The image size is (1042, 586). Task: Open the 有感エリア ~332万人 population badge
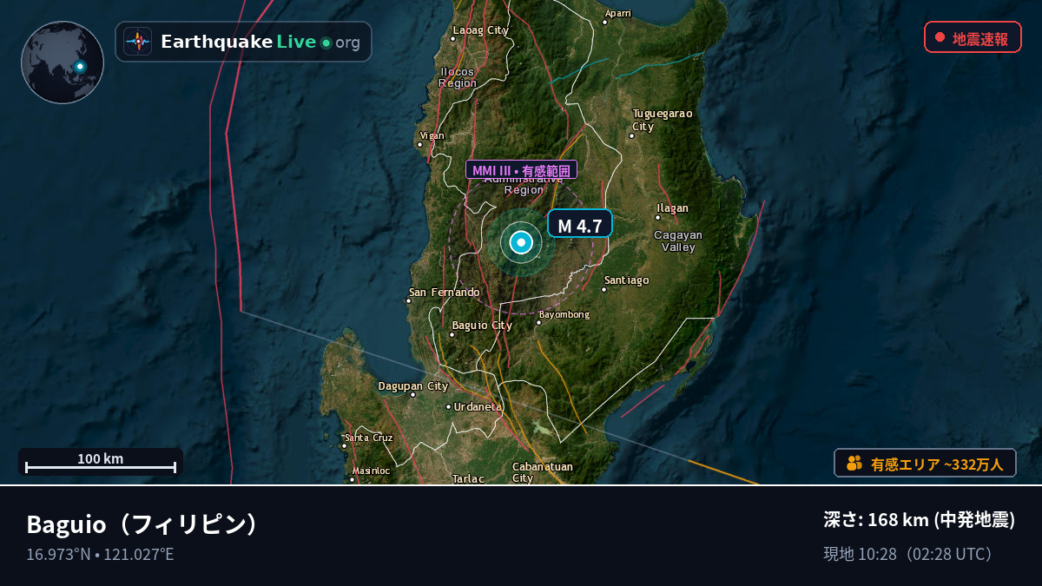tap(925, 464)
